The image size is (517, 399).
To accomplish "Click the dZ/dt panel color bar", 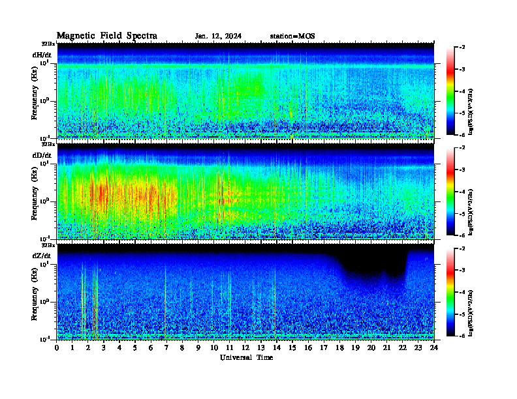I will click(x=450, y=292).
